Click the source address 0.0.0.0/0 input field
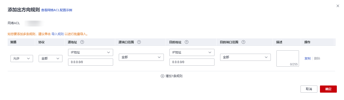This screenshot has height=100, width=344. click(x=91, y=62)
